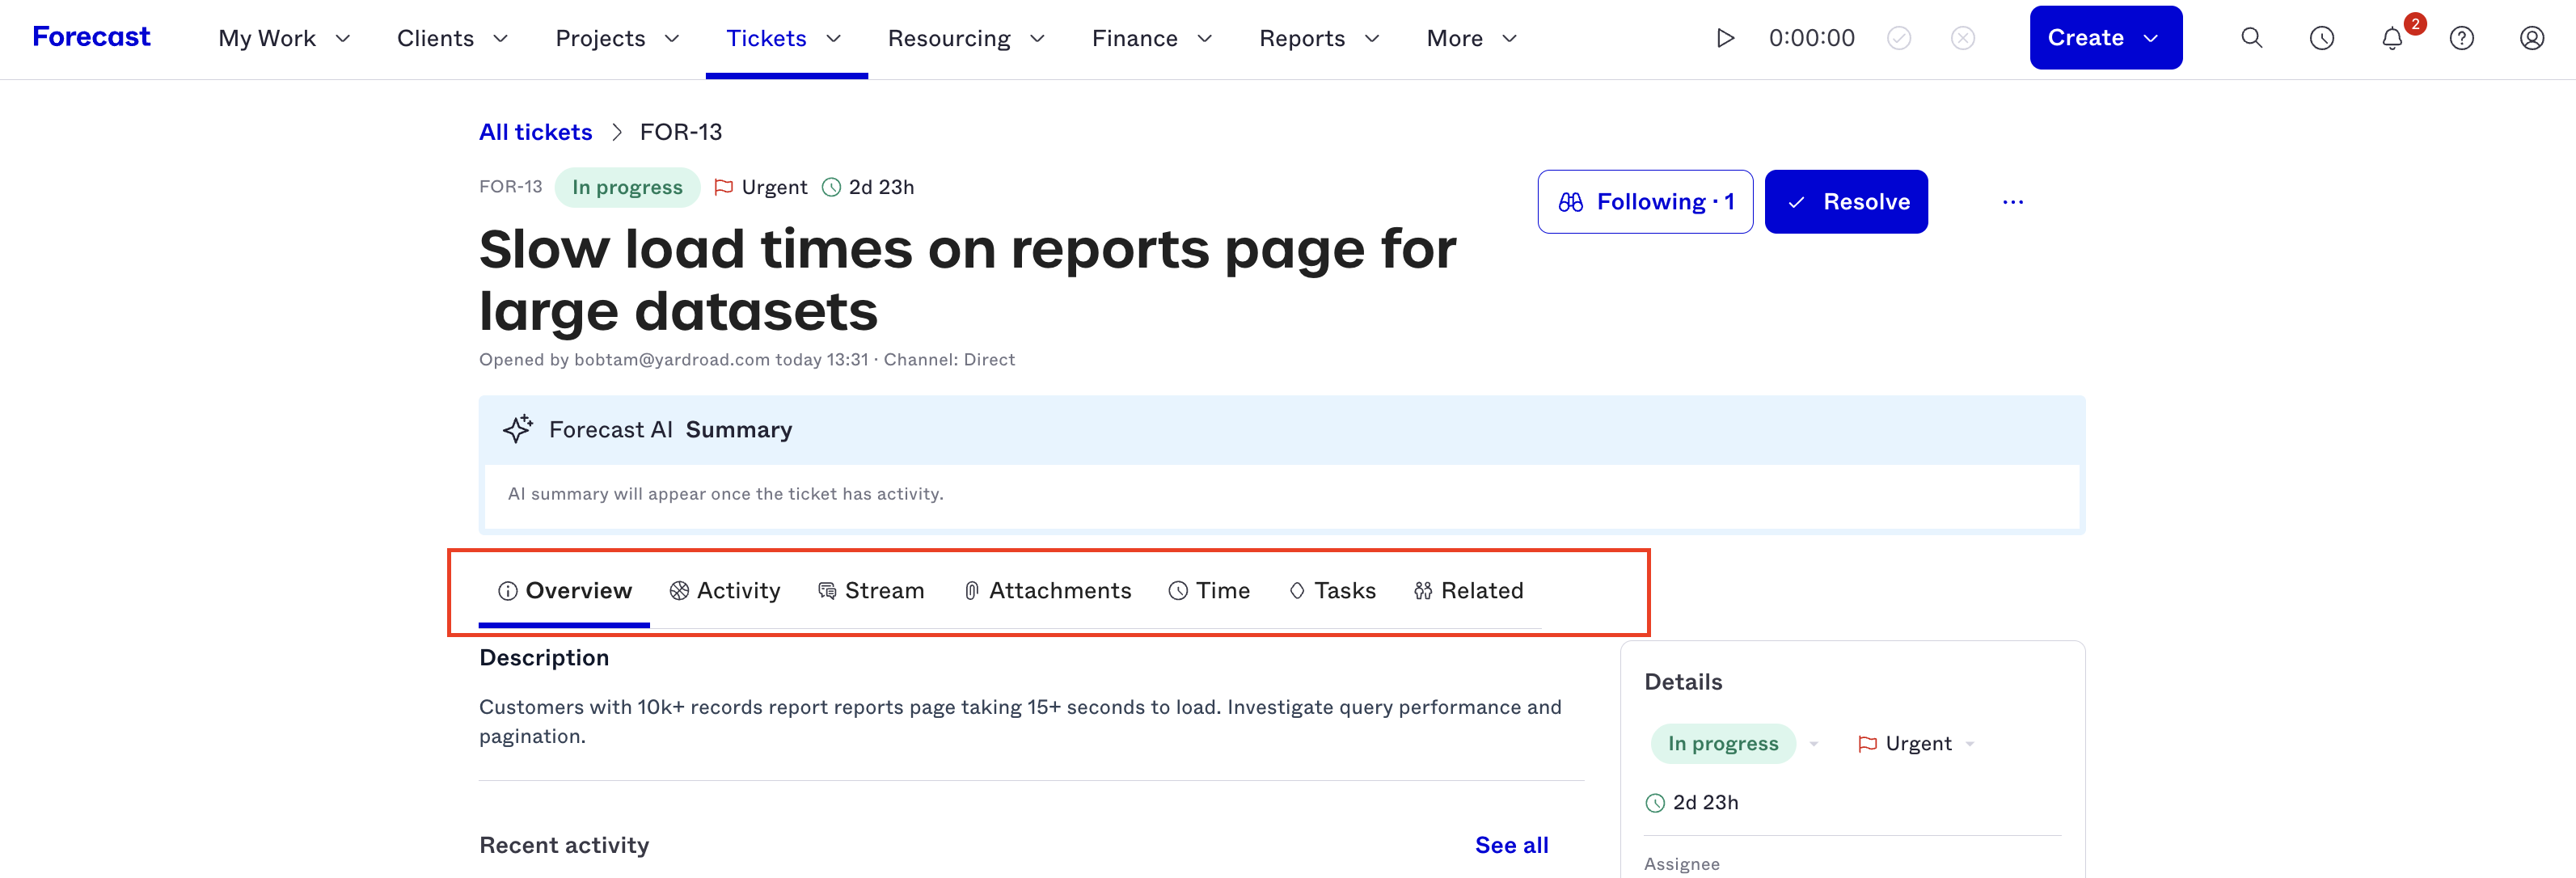Expand the Finance menu
This screenshot has height=878, width=2576.
tap(1152, 38)
